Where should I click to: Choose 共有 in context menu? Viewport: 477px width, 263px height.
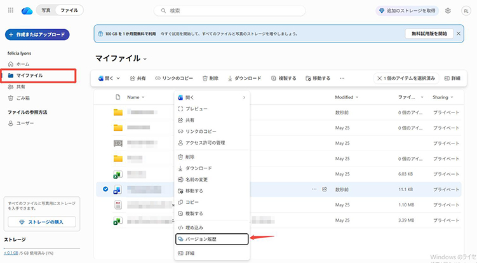point(212,120)
